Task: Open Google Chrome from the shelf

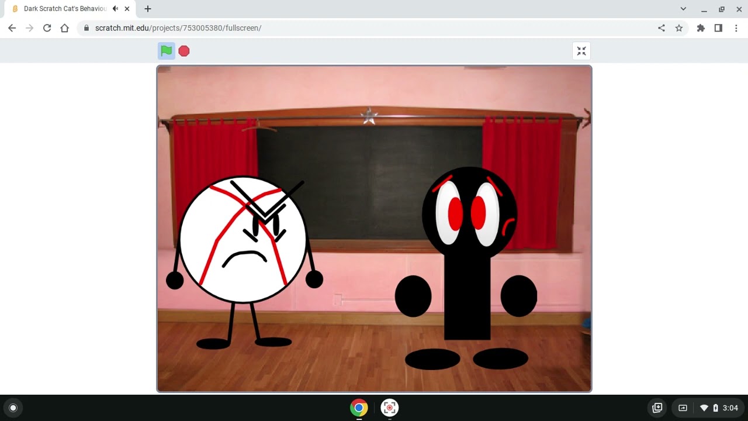Action: tap(359, 408)
